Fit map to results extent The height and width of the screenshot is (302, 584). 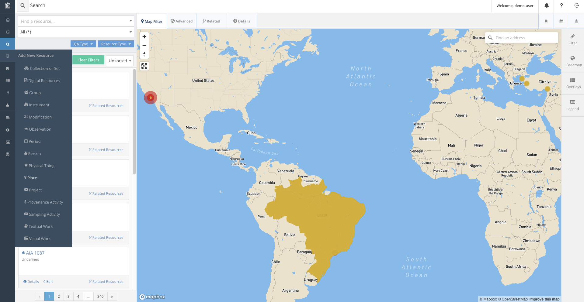point(144,66)
